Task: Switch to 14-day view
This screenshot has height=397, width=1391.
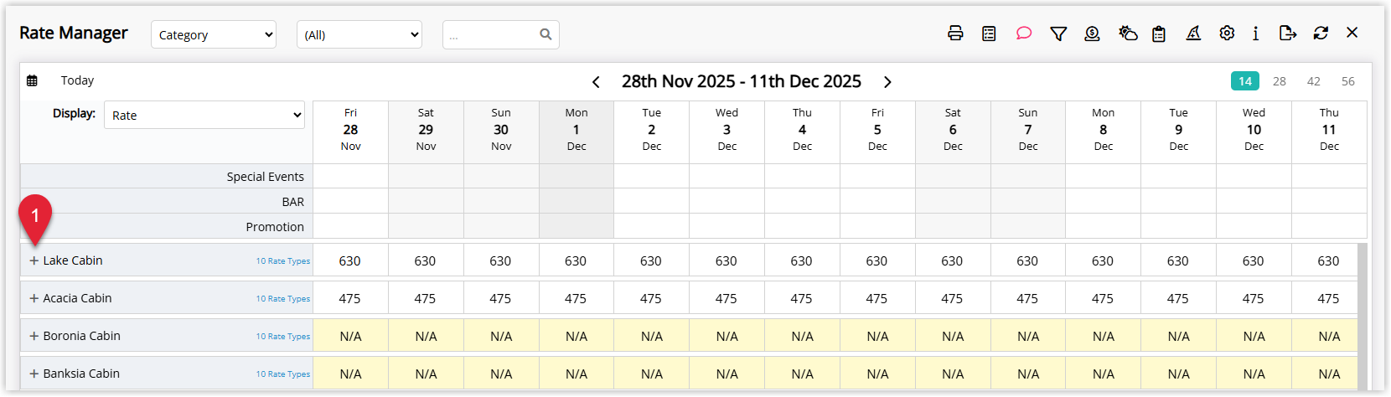Action: click(x=1245, y=81)
